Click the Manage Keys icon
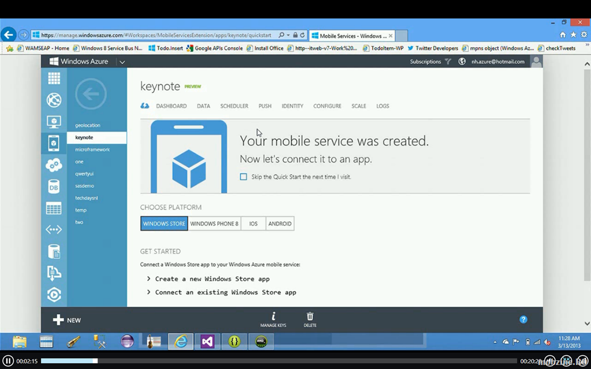 (273, 319)
